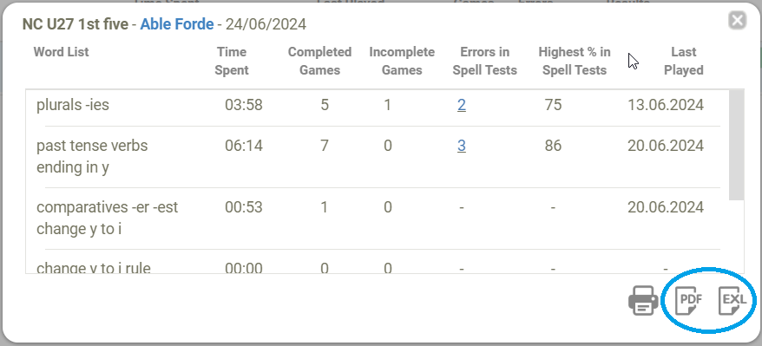The height and width of the screenshot is (346, 762).
Task: Export the report as PDF
Action: pos(690,300)
